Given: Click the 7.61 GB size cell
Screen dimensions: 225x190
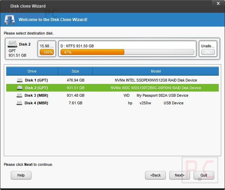Looking at the screenshot, I should click(x=75, y=103).
